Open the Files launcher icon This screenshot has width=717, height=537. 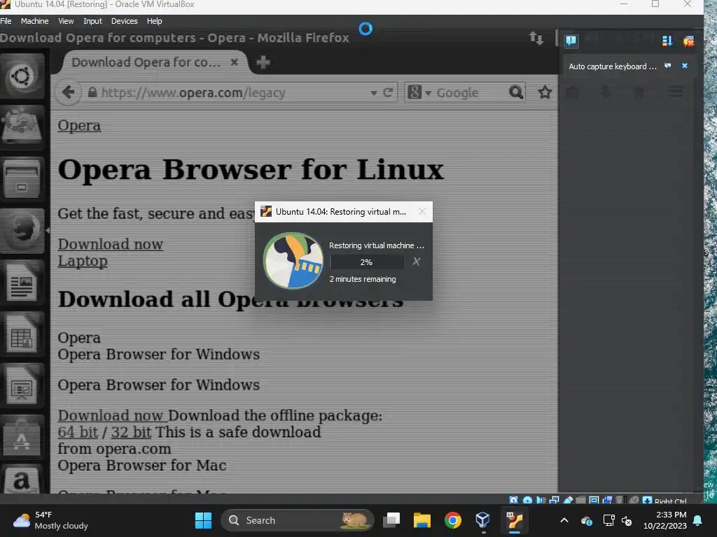[x=22, y=179]
